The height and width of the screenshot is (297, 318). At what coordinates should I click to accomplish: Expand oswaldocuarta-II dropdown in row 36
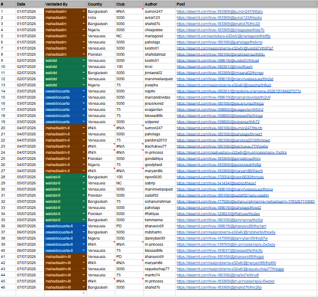(84, 226)
